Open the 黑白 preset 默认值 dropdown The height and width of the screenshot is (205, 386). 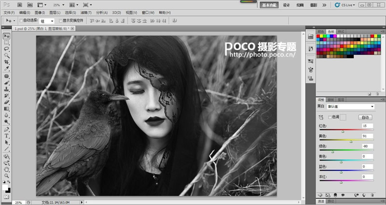(x=351, y=107)
